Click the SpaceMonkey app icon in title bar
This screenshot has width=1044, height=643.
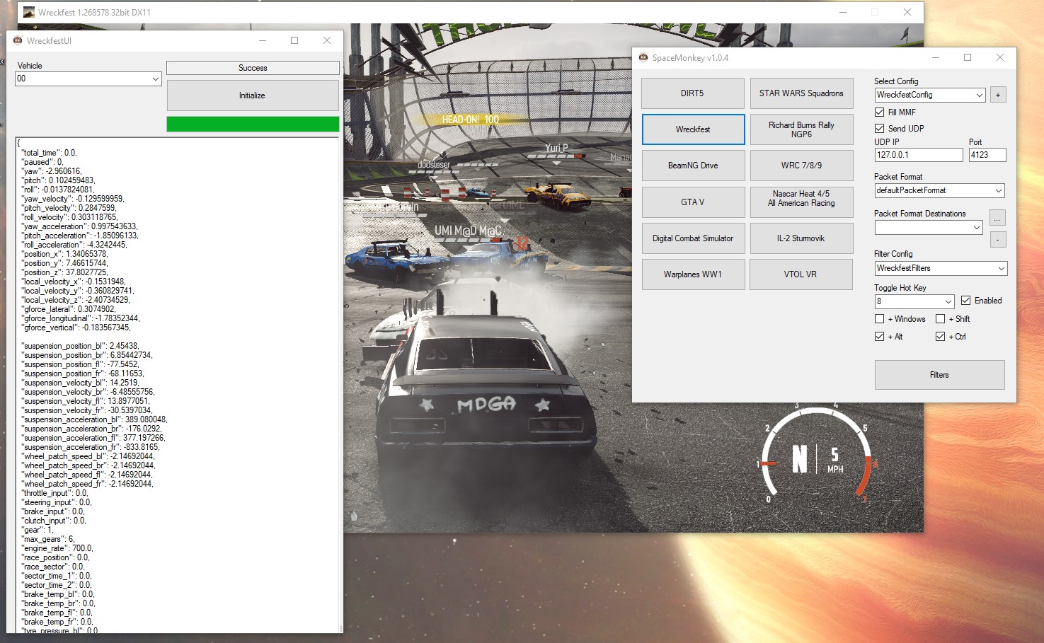coord(643,57)
